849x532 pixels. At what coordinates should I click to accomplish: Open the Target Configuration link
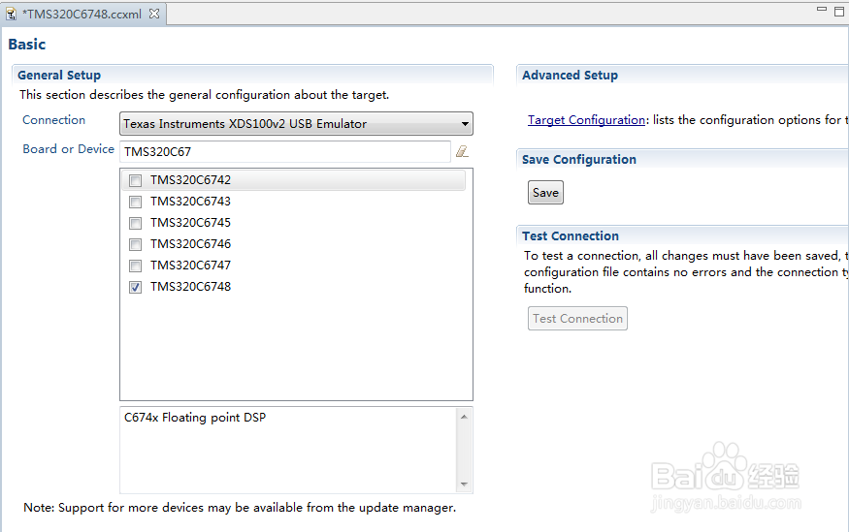pyautogui.click(x=586, y=120)
